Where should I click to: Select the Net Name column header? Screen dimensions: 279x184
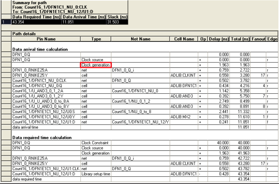coord(141,39)
